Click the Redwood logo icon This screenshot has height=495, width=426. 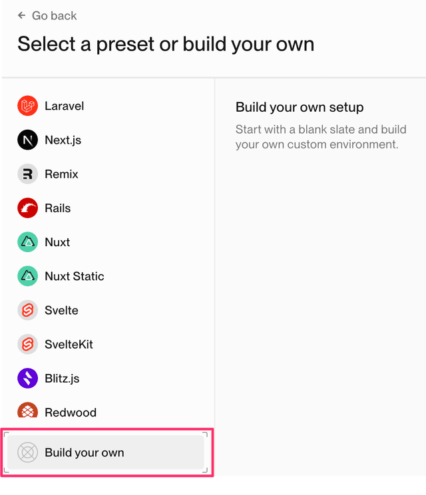coord(28,411)
